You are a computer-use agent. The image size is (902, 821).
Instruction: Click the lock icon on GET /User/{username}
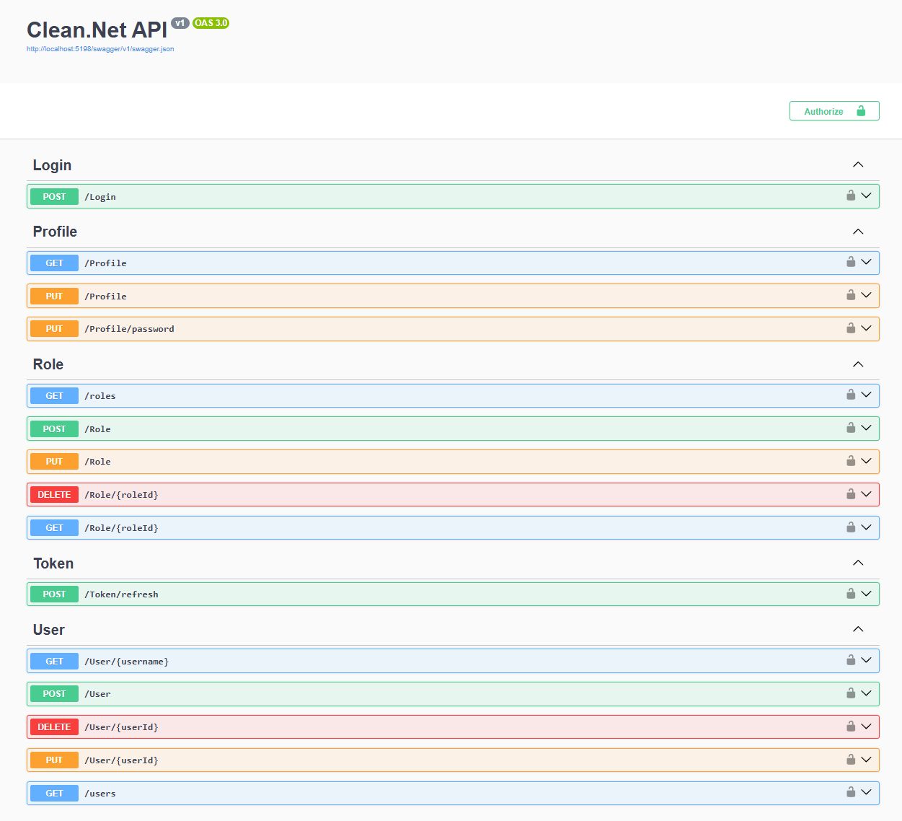[851, 660]
